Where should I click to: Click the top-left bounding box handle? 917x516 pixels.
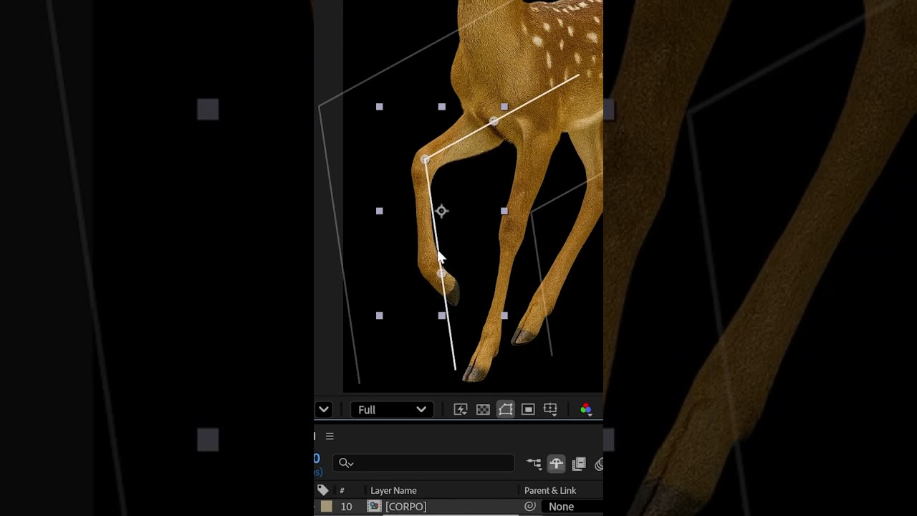380,107
